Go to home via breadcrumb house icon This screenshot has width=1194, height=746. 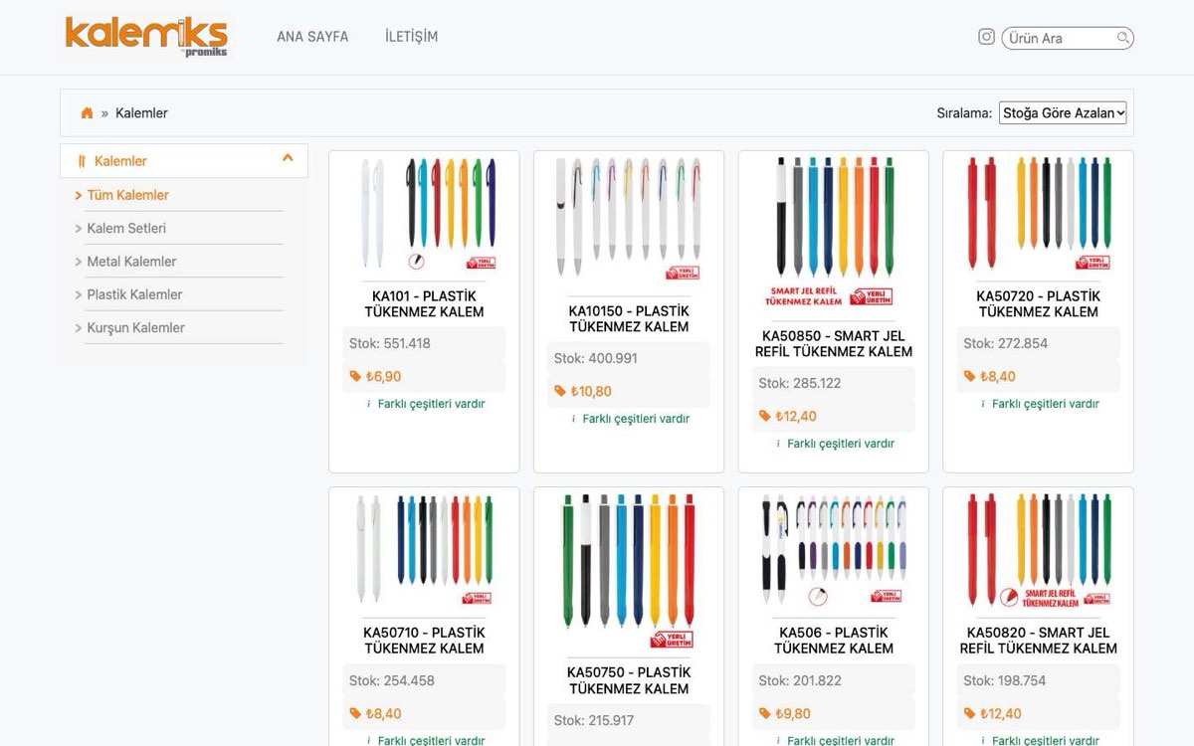click(x=87, y=113)
